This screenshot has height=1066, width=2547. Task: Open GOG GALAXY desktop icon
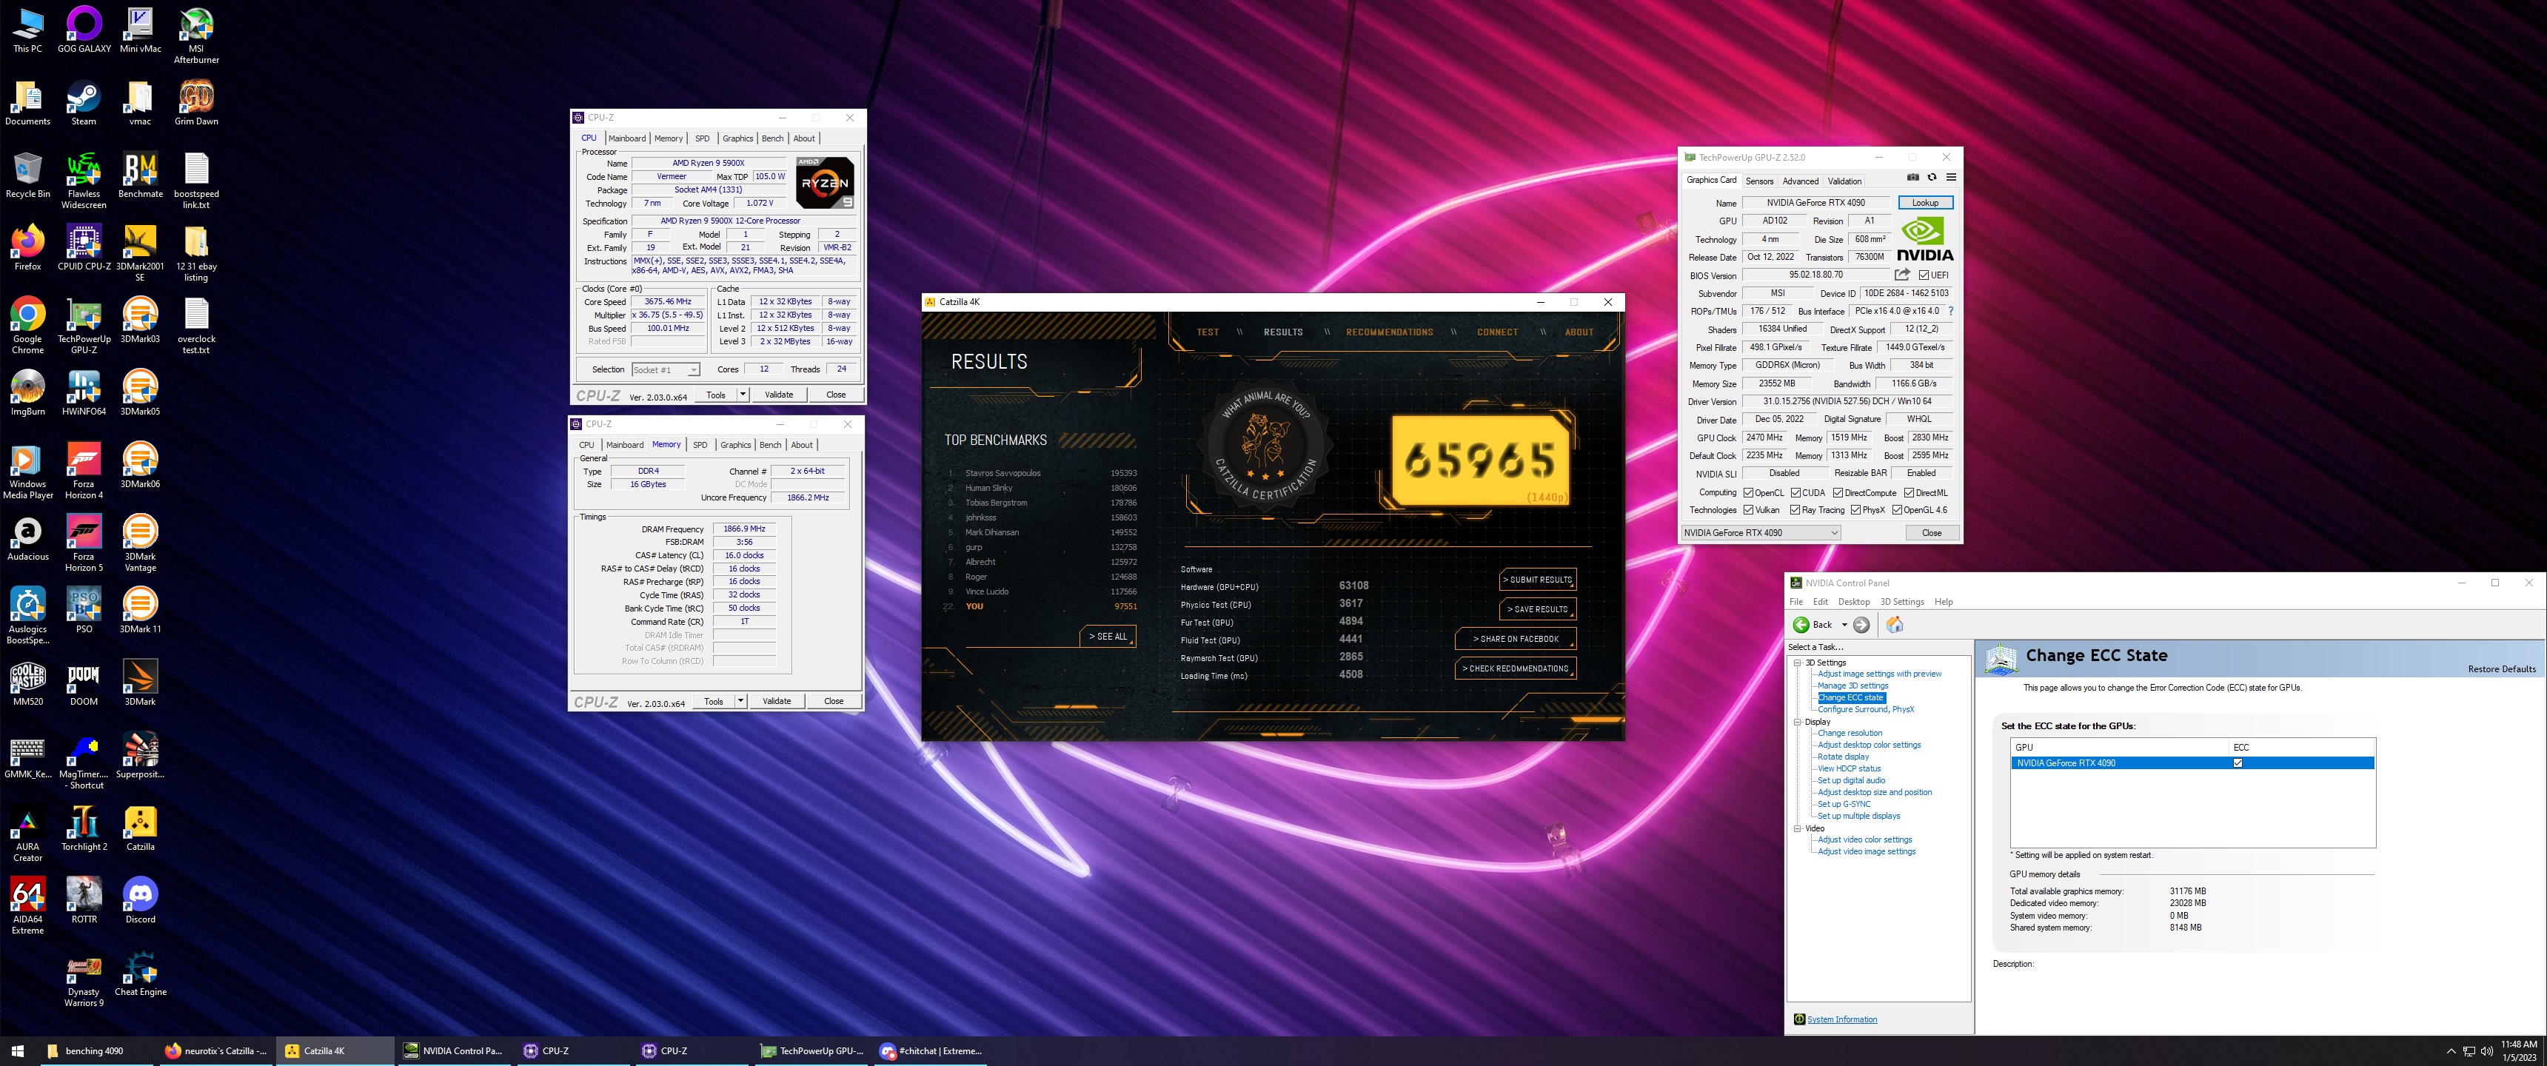coord(84,30)
